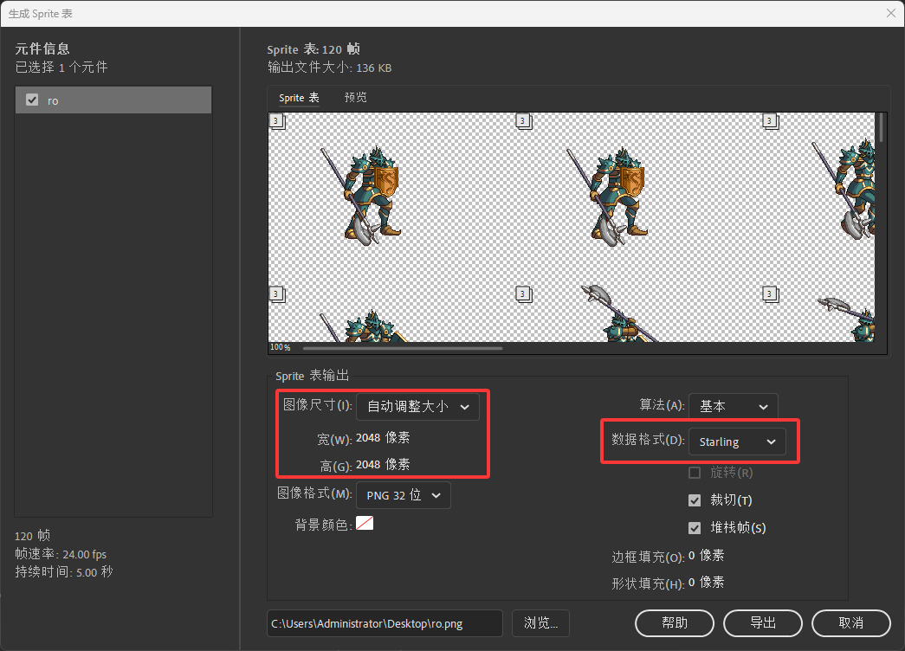Select the second knight sprite in top row
The height and width of the screenshot is (651, 905).
[x=611, y=192]
